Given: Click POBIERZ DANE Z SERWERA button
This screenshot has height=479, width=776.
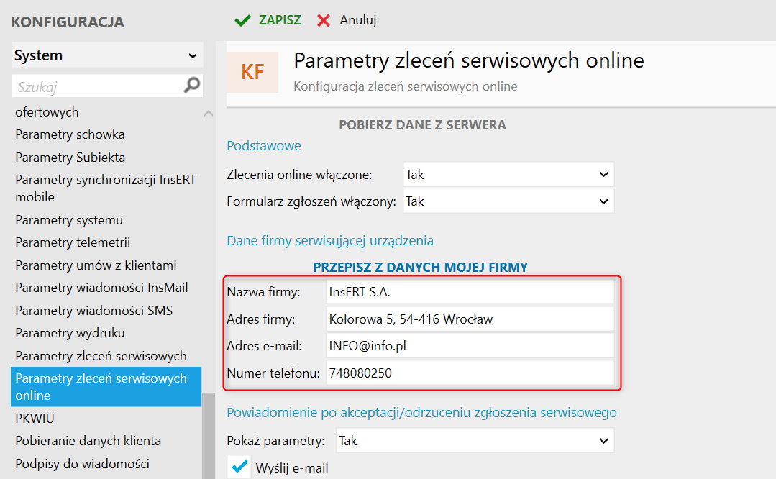Looking at the screenshot, I should point(422,125).
